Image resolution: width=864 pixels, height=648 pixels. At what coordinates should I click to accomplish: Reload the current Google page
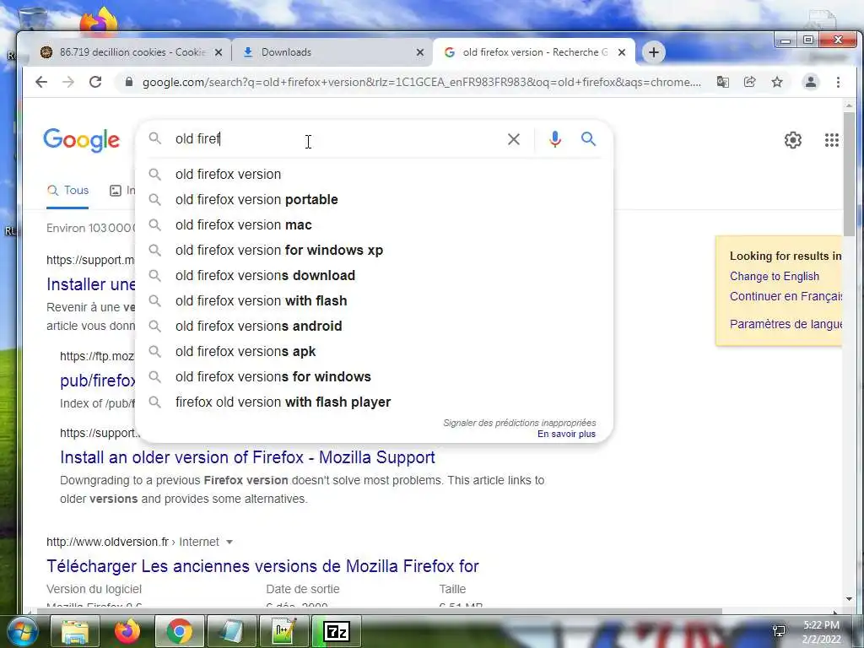pos(95,82)
